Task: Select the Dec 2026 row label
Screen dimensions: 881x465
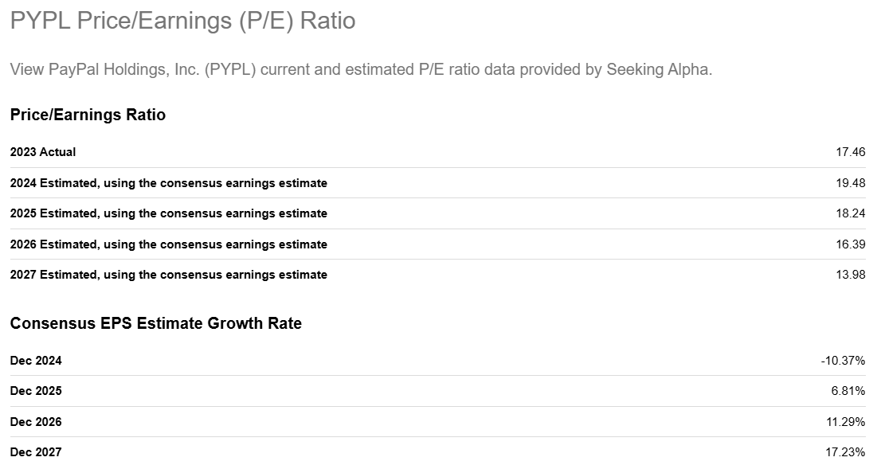Action: pyautogui.click(x=36, y=422)
